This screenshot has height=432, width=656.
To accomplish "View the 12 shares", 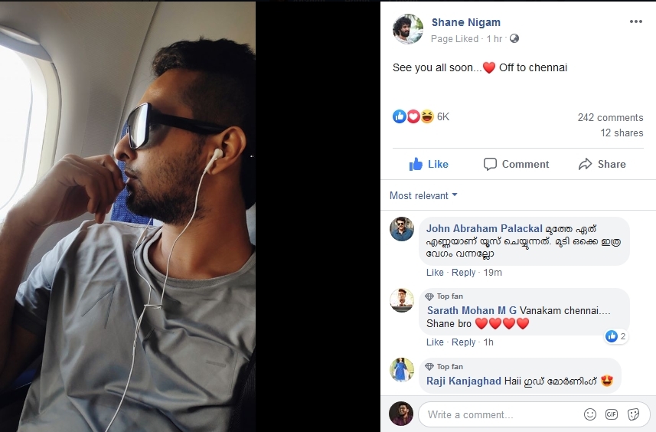I will coord(622,133).
